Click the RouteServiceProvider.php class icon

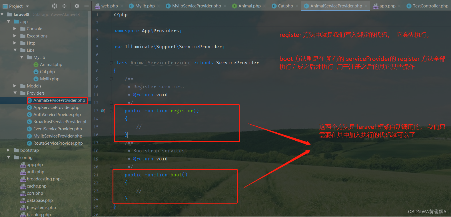pos(29,143)
